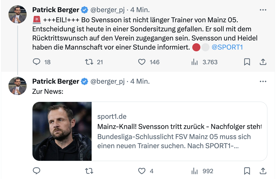Retweet the first tweet with 21 reposts
The width and height of the screenshot is (277, 179).
coord(89,62)
